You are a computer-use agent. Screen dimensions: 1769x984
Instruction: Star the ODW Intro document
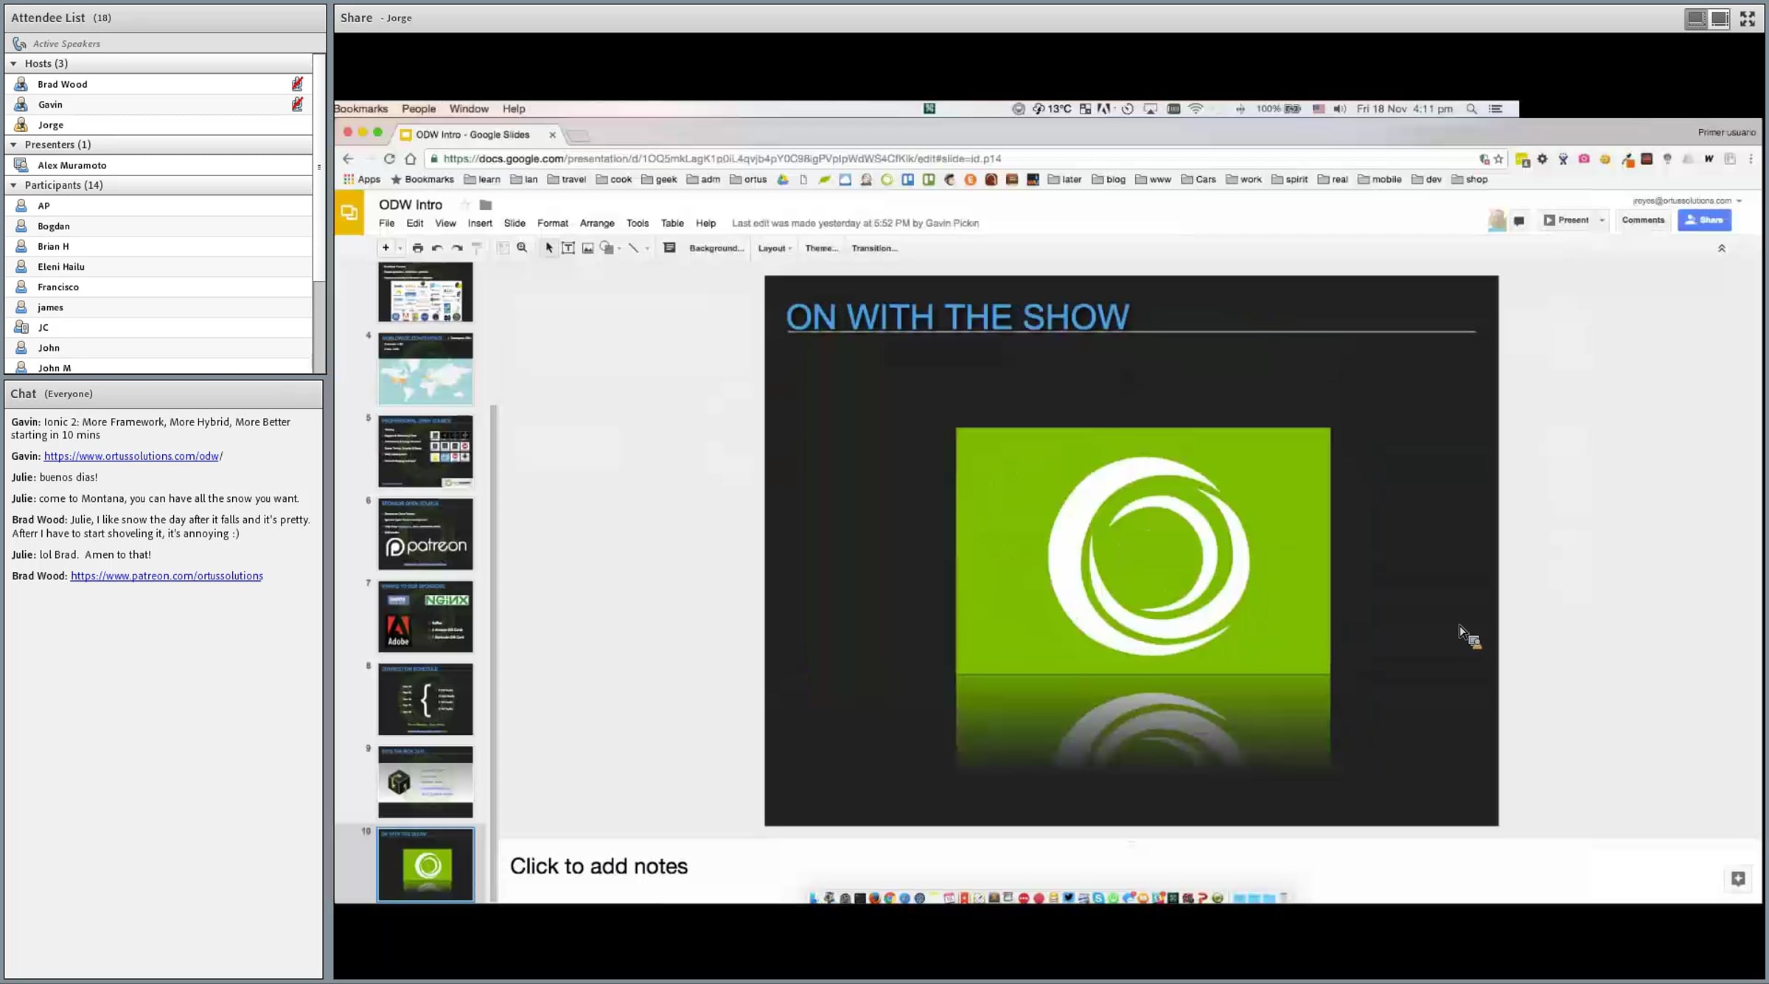point(465,205)
